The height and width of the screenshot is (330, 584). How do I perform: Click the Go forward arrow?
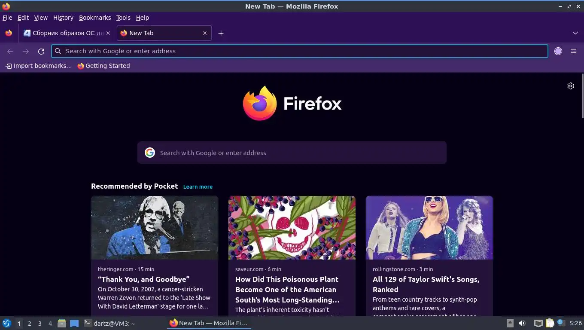click(26, 51)
